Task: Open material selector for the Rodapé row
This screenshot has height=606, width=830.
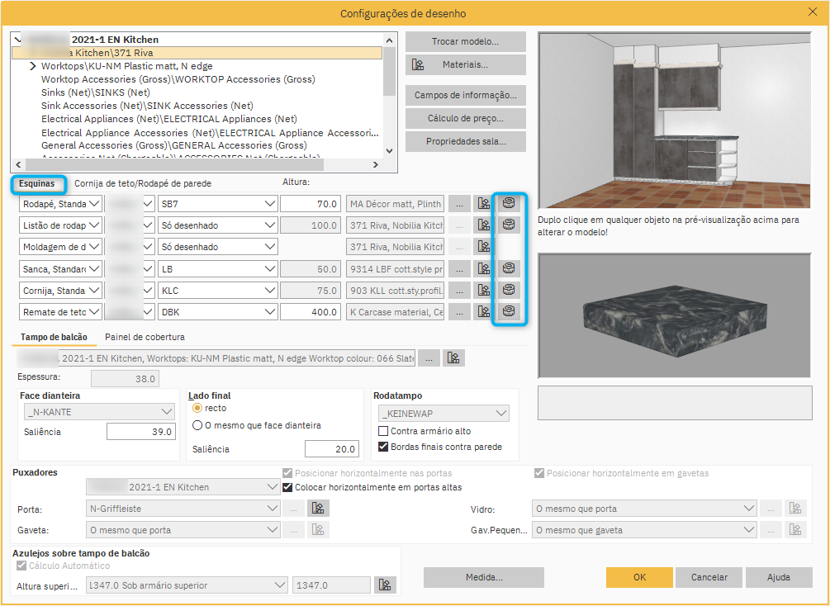Action: tap(484, 203)
